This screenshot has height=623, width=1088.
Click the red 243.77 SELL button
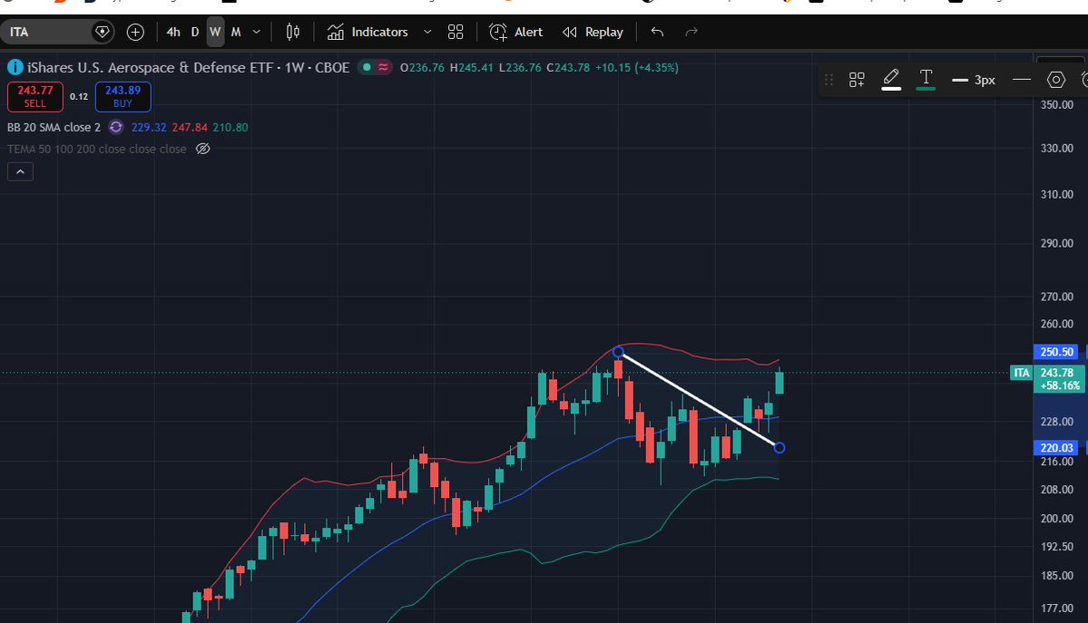tap(34, 96)
